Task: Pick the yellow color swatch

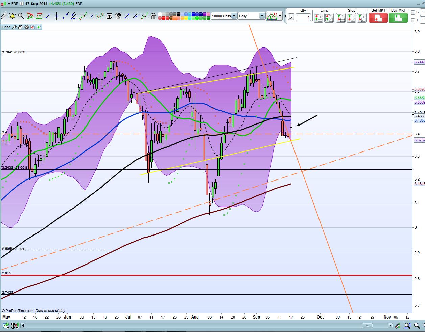Action: (x=186, y=18)
